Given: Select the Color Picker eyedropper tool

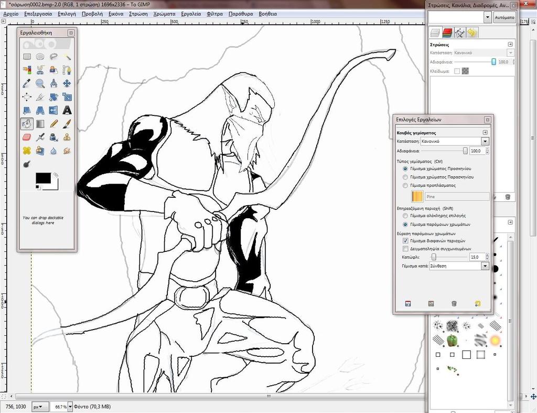Looking at the screenshot, I should 27,83.
